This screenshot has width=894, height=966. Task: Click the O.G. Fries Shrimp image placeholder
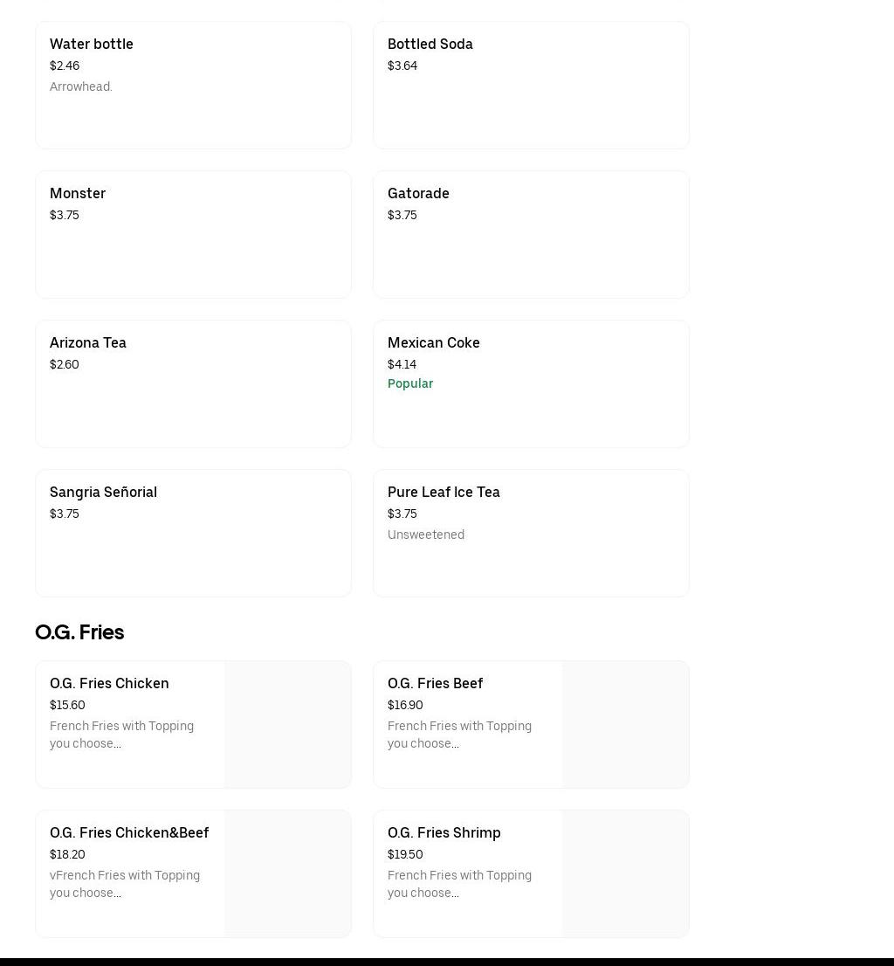point(625,873)
